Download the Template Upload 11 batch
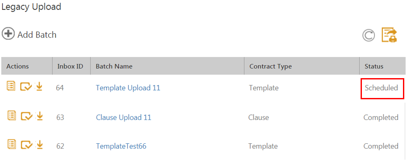The image size is (406, 161). pyautogui.click(x=39, y=87)
